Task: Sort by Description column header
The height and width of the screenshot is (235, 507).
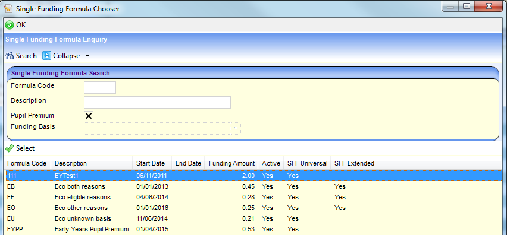Action: [92, 163]
